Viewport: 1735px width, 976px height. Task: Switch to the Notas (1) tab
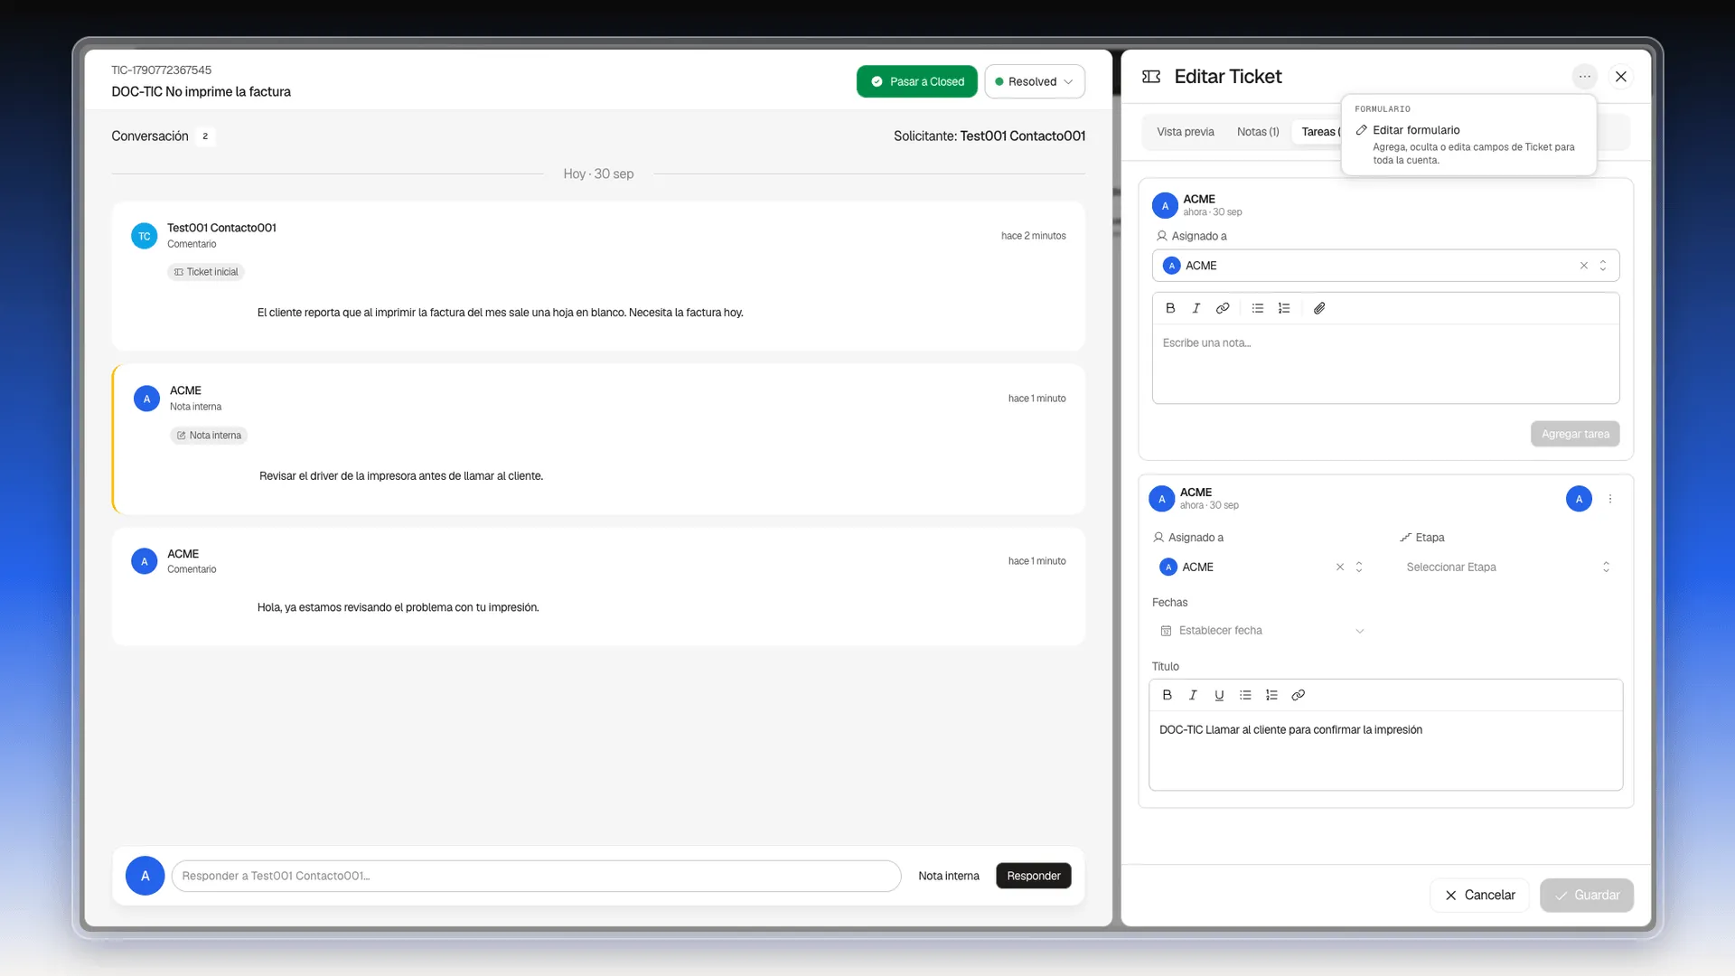[x=1258, y=132]
